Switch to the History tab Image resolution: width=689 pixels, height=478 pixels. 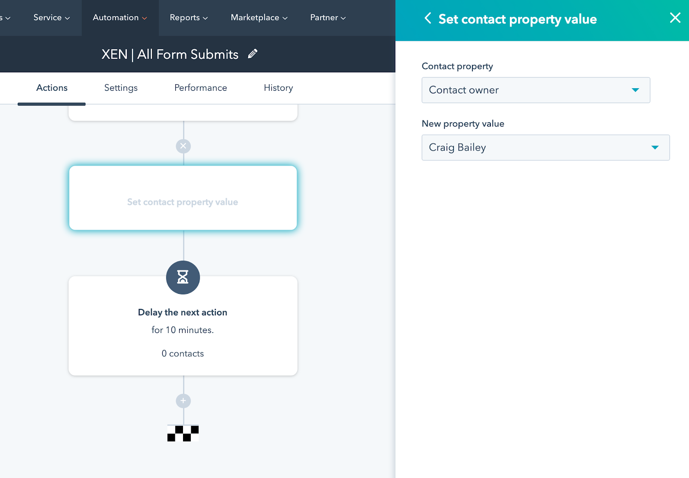(278, 88)
